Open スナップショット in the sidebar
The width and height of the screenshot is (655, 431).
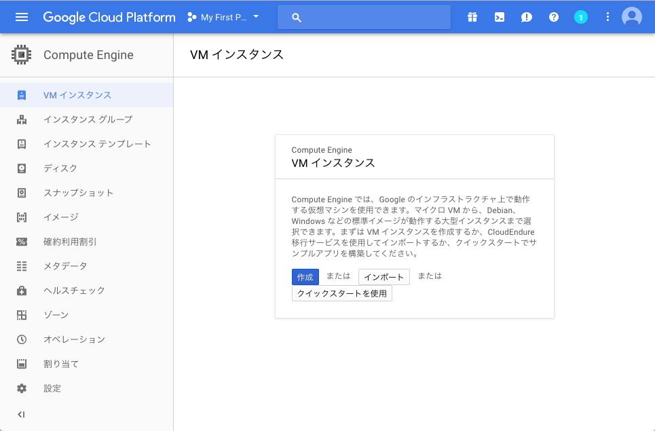pos(86,193)
